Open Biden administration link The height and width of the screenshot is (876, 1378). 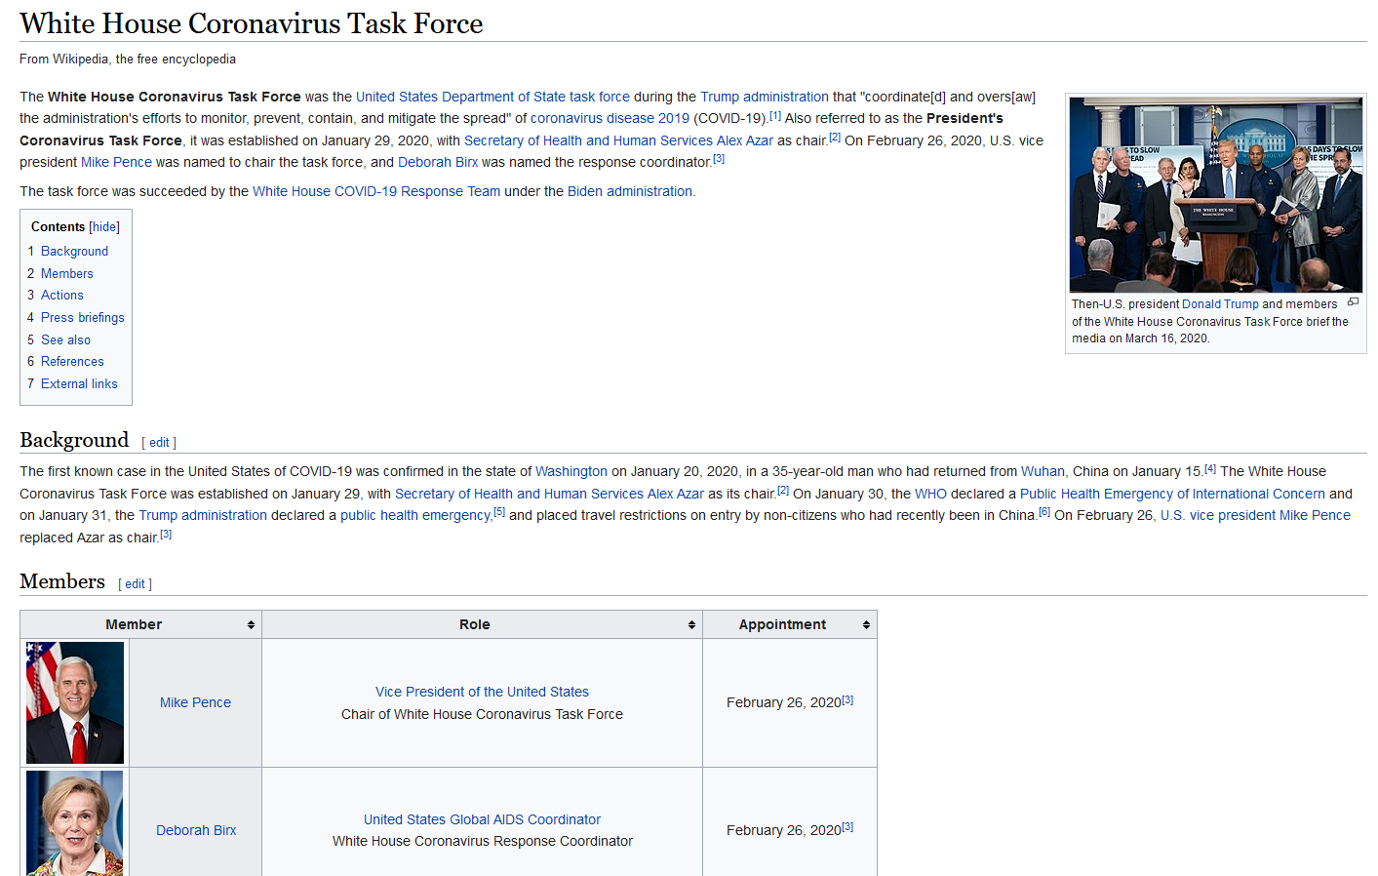coord(630,191)
